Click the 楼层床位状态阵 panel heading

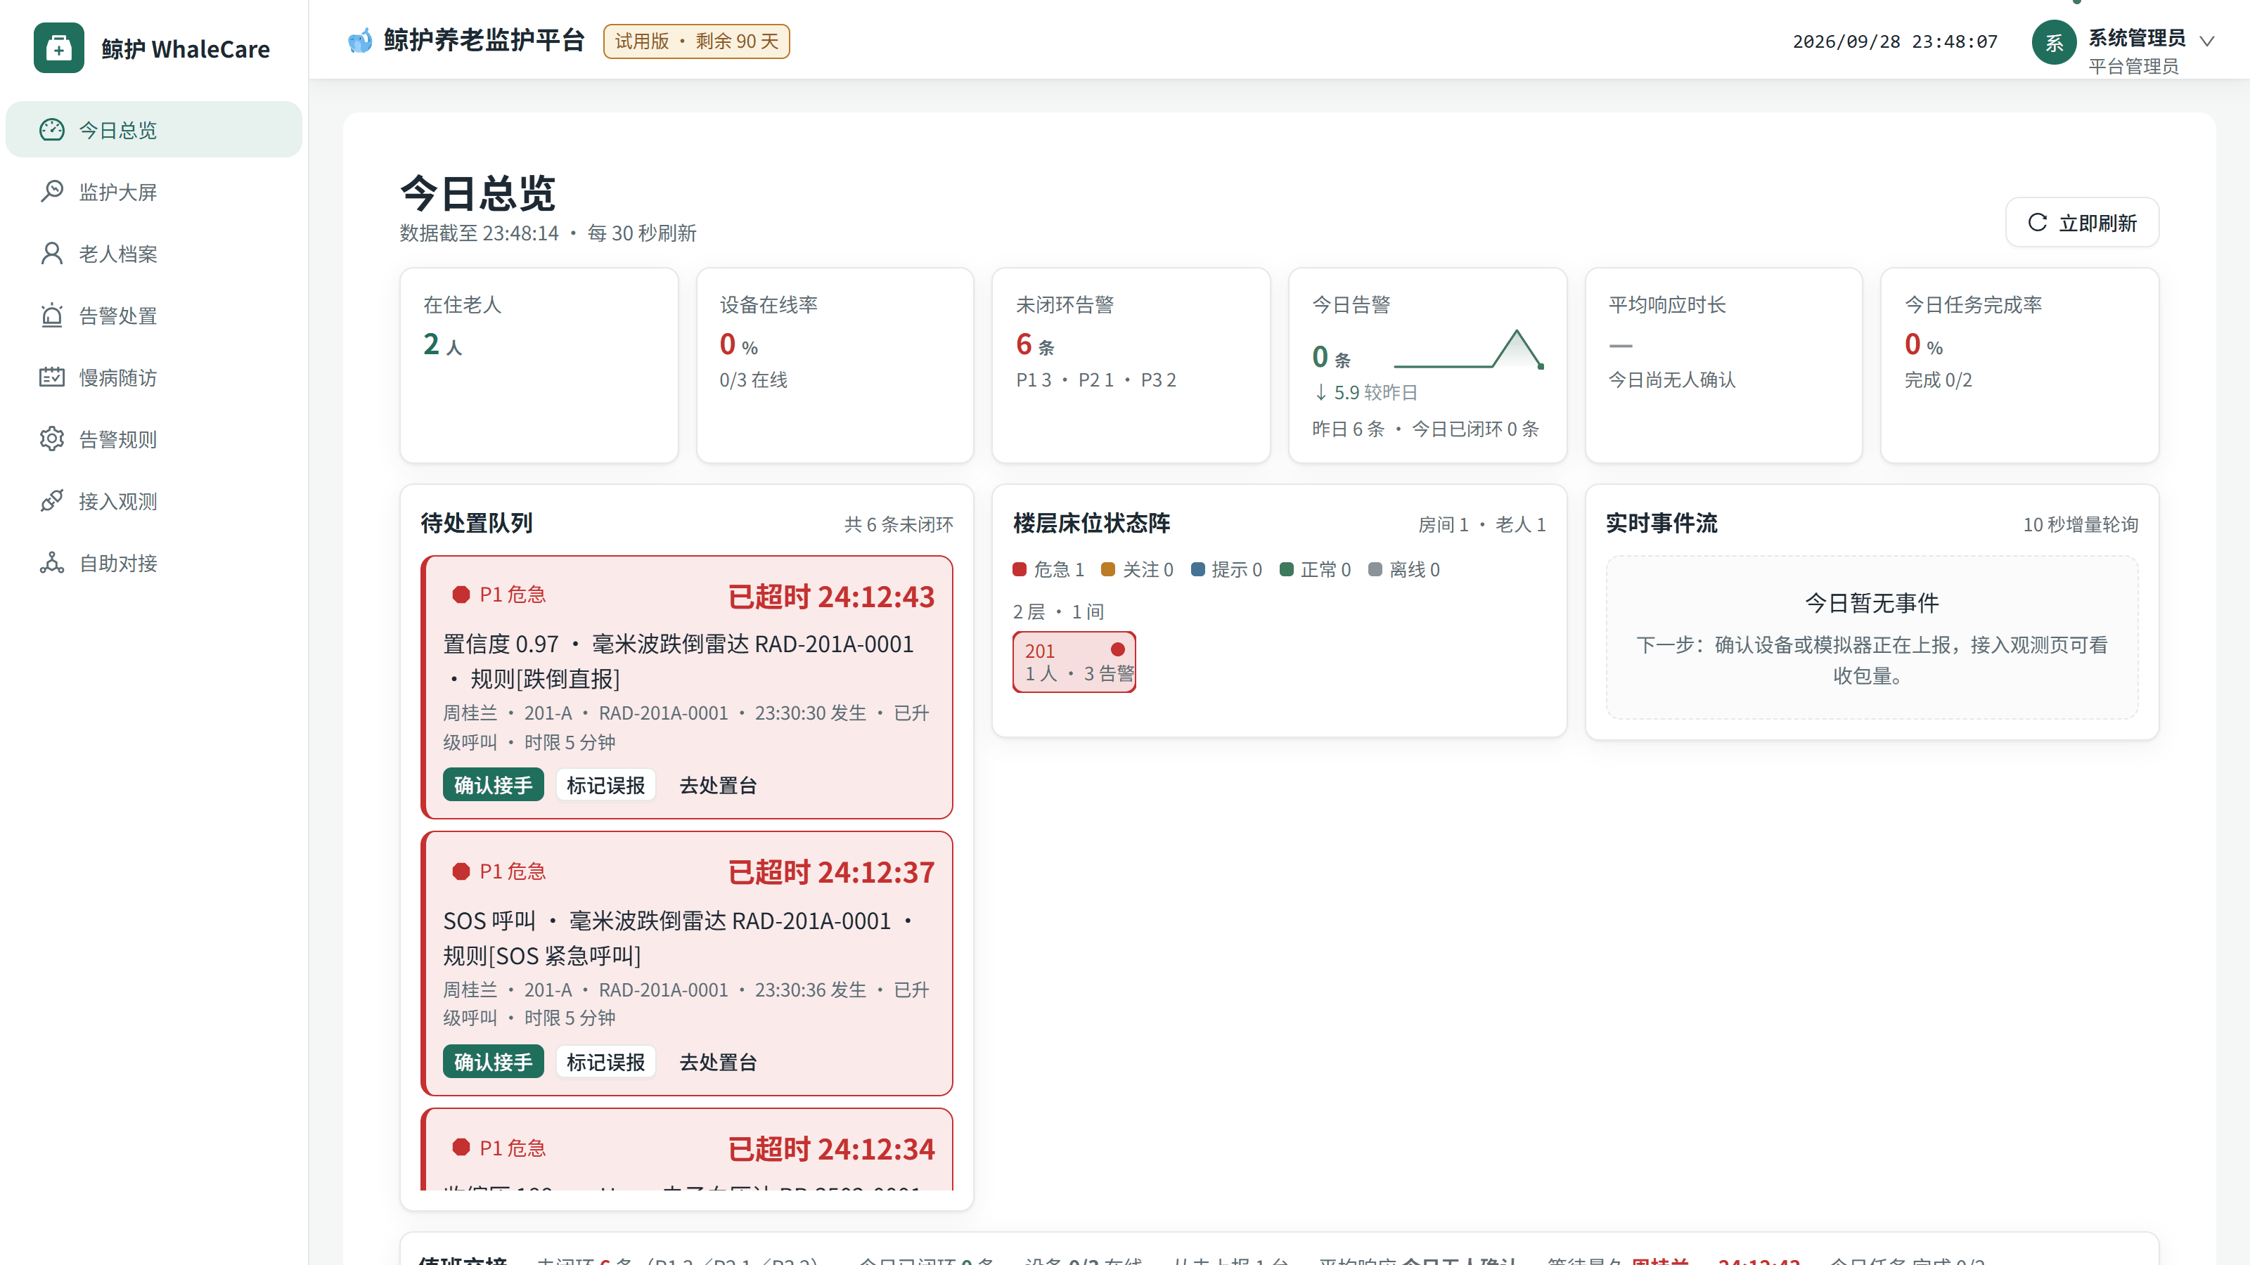tap(1091, 523)
